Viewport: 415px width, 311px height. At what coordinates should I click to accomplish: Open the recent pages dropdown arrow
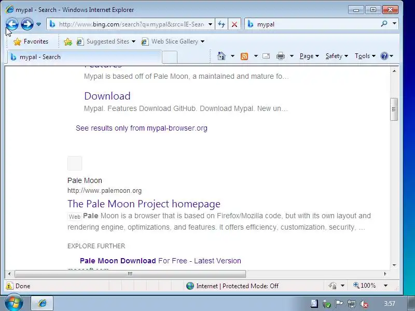pos(38,24)
